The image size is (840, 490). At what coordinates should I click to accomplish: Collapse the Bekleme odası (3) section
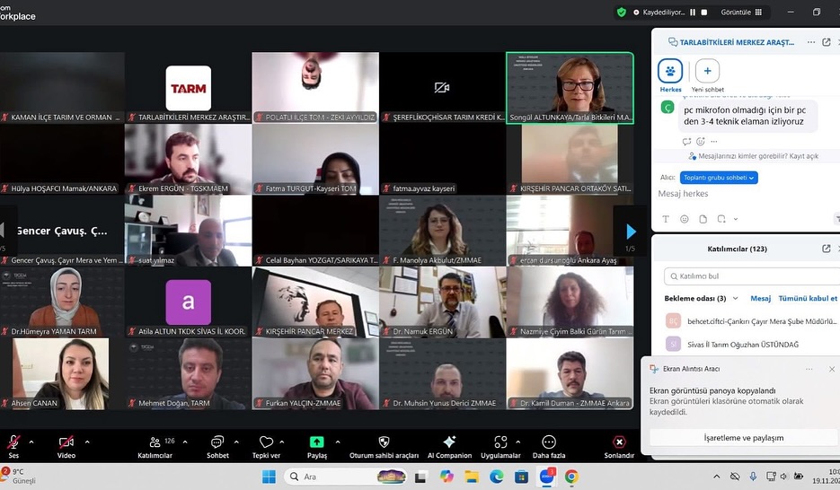pyautogui.click(x=735, y=298)
